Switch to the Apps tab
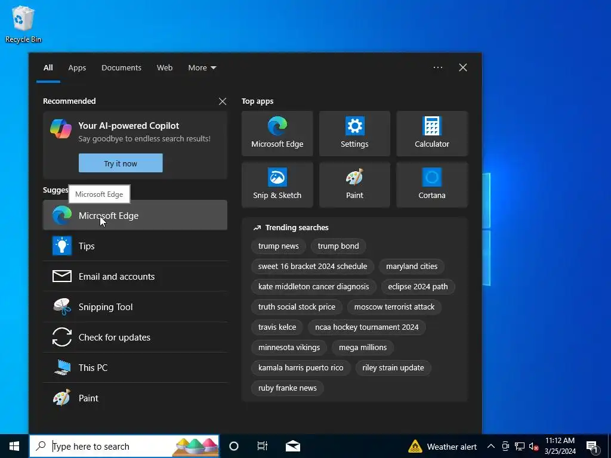The width and height of the screenshot is (611, 458). coord(77,68)
